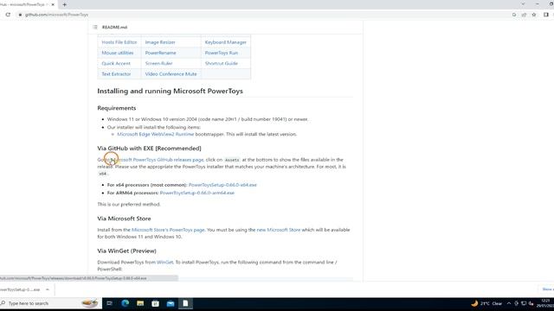Open the Mouse utilities link
Image resolution: width=554 pixels, height=311 pixels.
coord(118,53)
